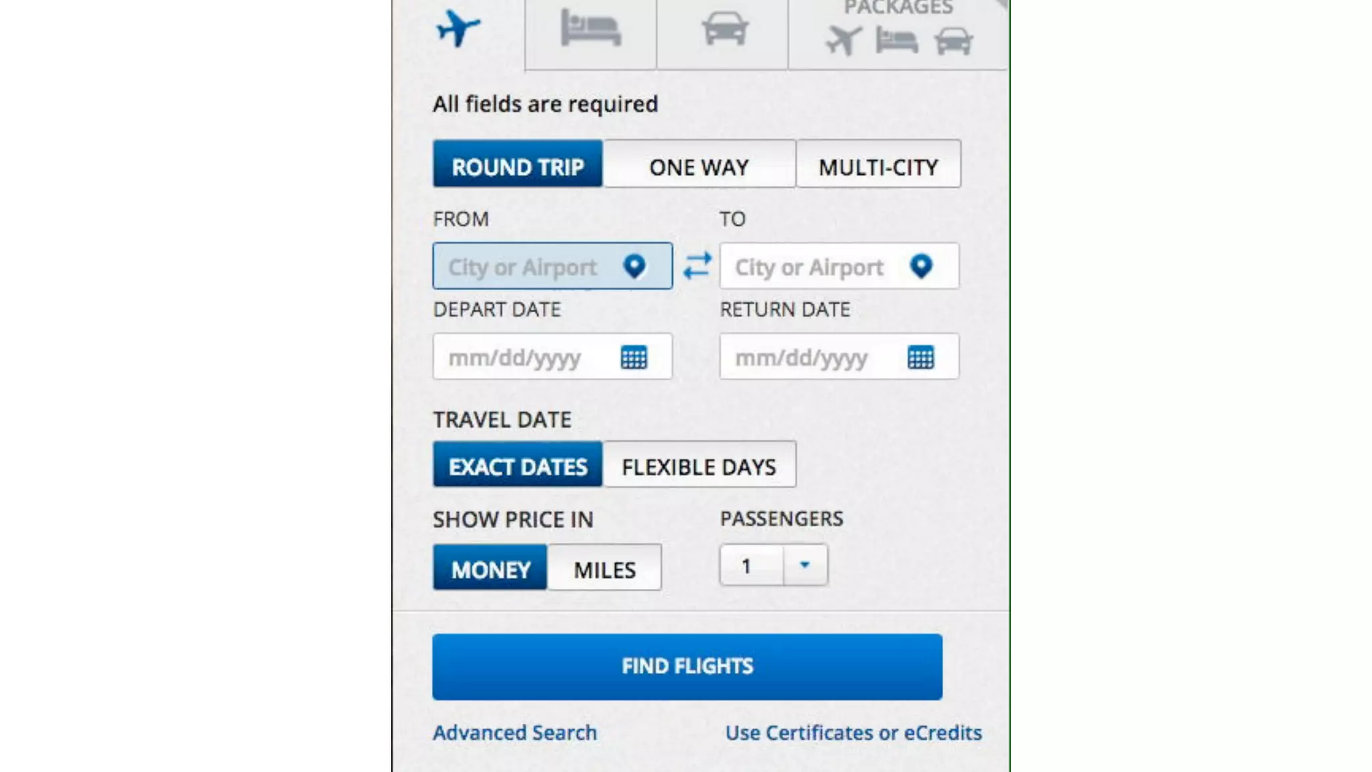The image size is (1372, 772).
Task: Click the To City or Airport field
Action: [x=809, y=267]
